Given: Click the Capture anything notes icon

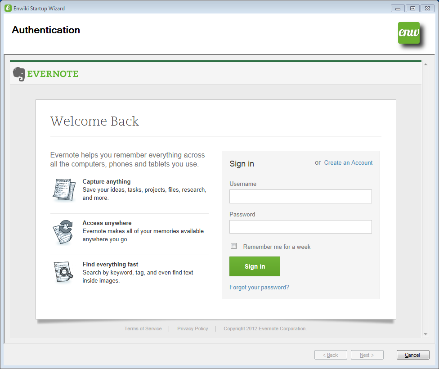Looking at the screenshot, I should 64,190.
